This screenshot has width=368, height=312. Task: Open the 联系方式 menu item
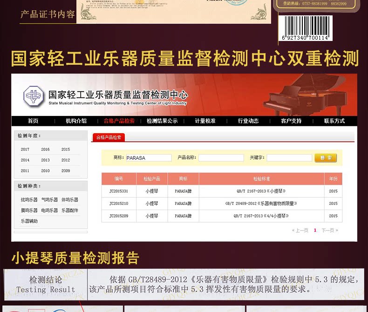[x=334, y=121]
